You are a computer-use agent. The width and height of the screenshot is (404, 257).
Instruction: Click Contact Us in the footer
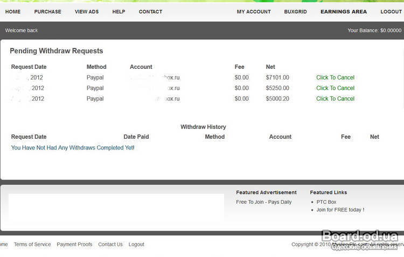(x=110, y=244)
